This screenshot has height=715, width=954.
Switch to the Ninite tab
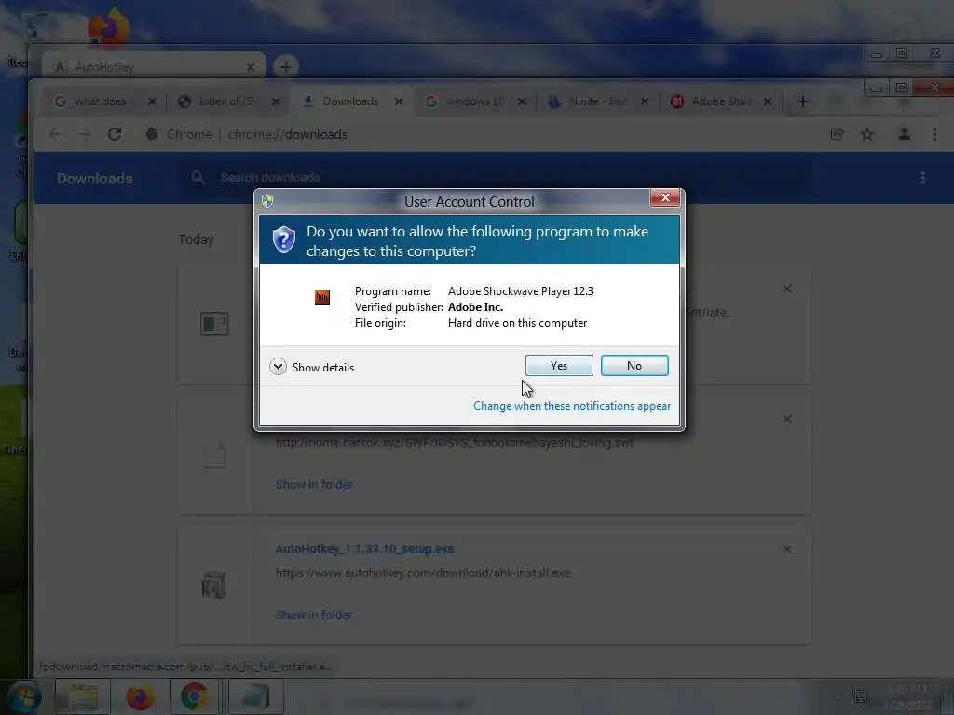coord(597,101)
